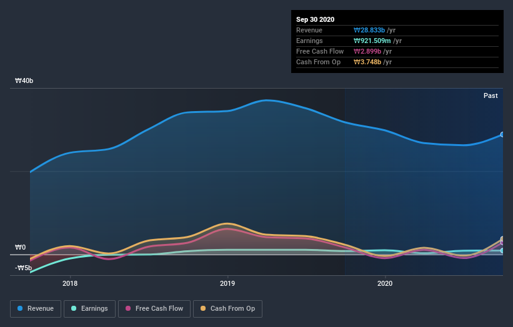Click the Earnings row label in tooltip
The width and height of the screenshot is (513, 327).
tap(309, 41)
